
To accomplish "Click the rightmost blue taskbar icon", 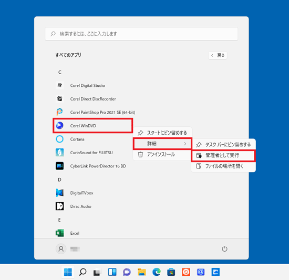I will click(x=215, y=272).
